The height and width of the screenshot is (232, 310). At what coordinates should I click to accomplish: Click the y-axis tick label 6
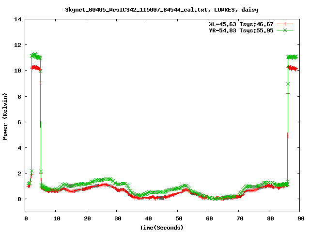coord(19,122)
